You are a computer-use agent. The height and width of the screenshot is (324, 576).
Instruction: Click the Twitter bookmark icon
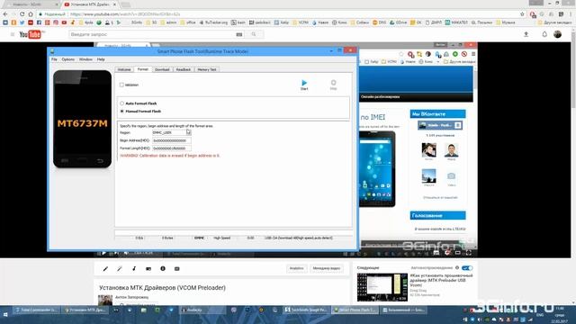click(x=22, y=22)
